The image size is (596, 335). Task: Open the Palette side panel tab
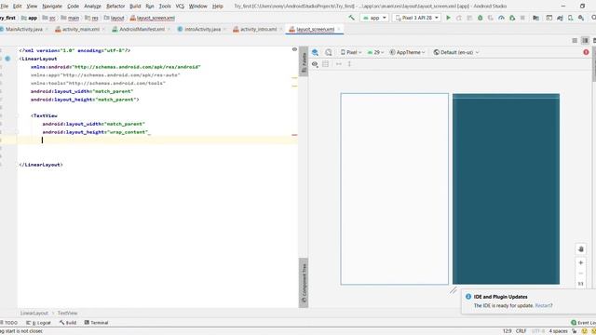304,61
